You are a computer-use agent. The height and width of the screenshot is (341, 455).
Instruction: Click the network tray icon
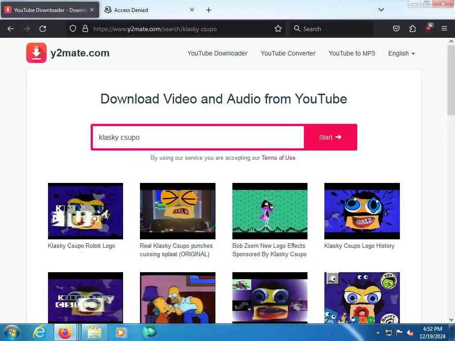point(388,333)
